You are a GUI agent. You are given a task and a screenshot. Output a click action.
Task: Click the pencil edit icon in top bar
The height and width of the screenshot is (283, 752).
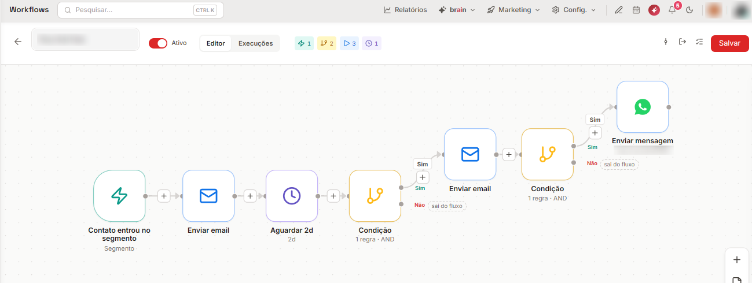coord(619,10)
